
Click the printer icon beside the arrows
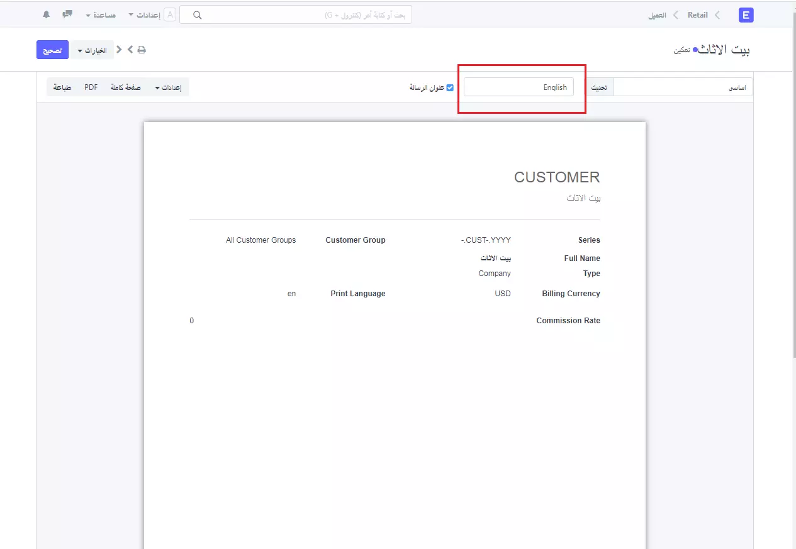click(x=142, y=50)
